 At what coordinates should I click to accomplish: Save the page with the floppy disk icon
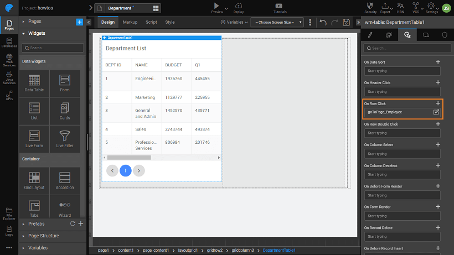click(347, 22)
